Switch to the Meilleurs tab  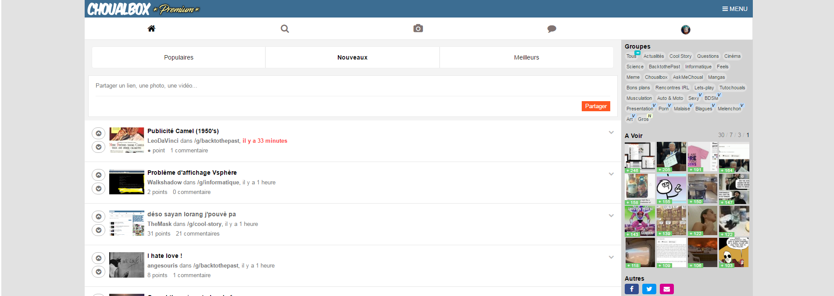click(526, 57)
